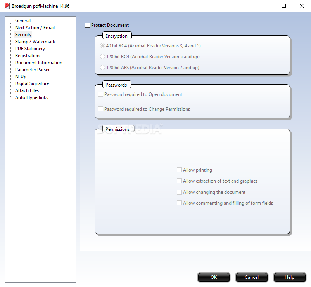Show Document Information settings
The image size is (311, 287).
[39, 63]
